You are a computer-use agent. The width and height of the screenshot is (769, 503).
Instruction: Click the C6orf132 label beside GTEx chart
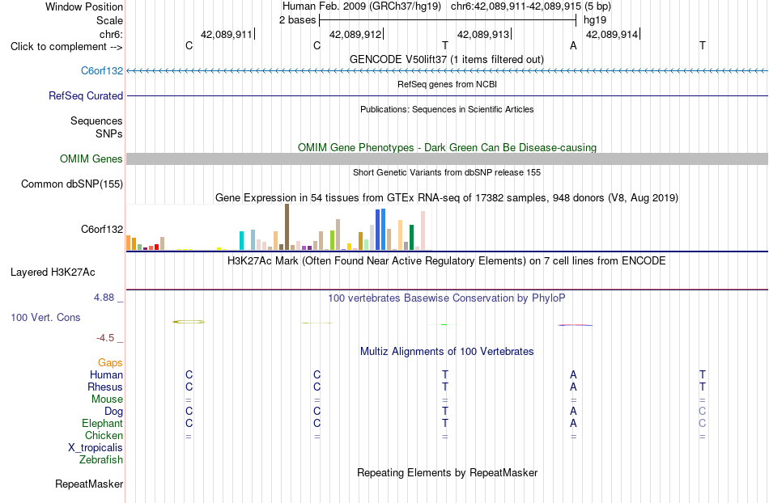pyautogui.click(x=101, y=229)
